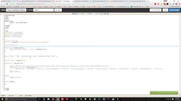Open the Websites bookmarks folder

click(x=16, y=6)
